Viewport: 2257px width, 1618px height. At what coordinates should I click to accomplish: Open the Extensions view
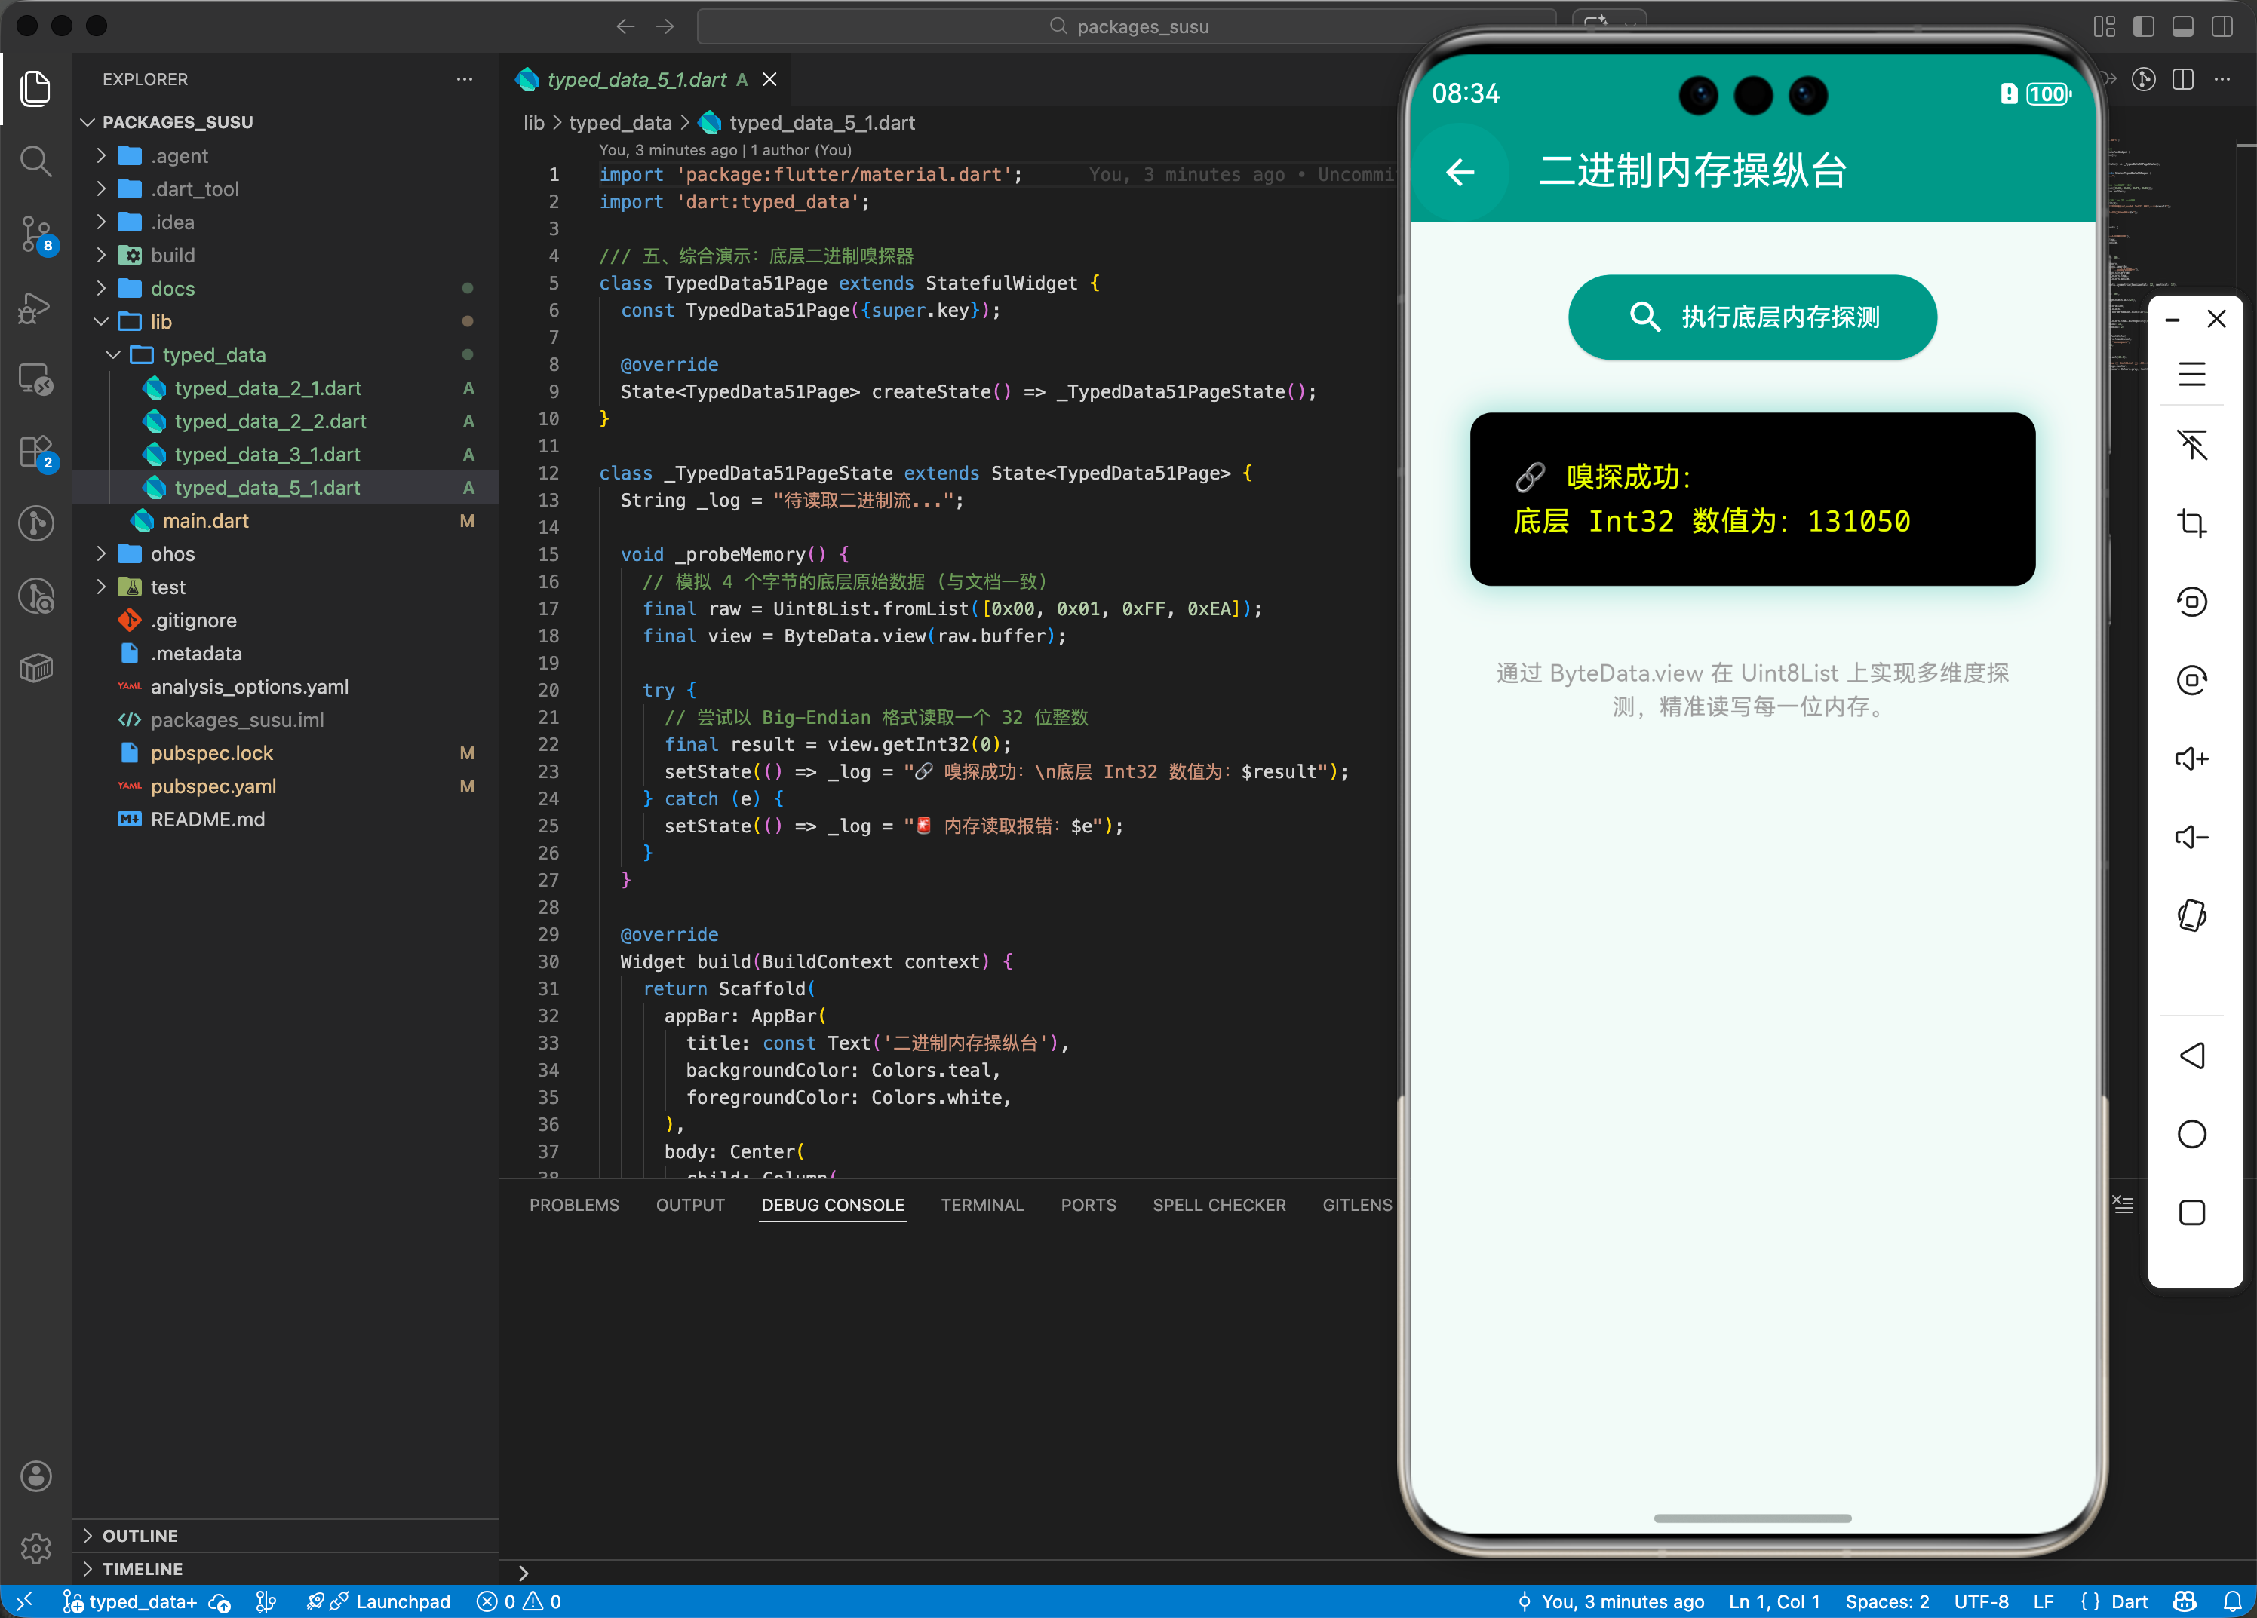(x=35, y=451)
